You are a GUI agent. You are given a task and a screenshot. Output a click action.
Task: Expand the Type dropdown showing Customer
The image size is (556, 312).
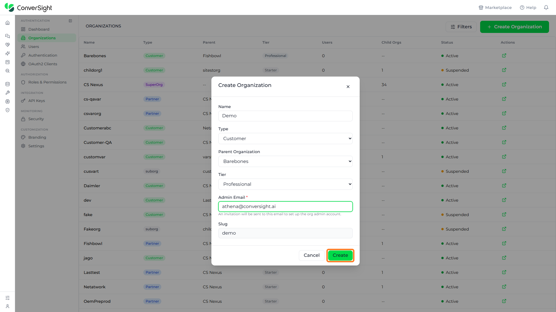tap(286, 139)
